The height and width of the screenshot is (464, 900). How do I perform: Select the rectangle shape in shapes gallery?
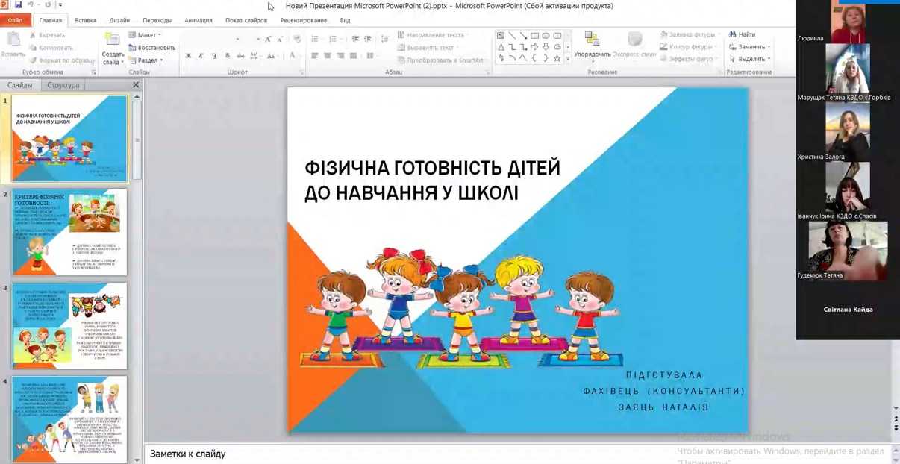[x=534, y=36]
